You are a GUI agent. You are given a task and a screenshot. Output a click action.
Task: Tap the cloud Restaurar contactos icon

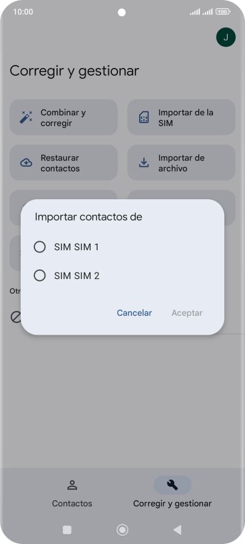26,163
